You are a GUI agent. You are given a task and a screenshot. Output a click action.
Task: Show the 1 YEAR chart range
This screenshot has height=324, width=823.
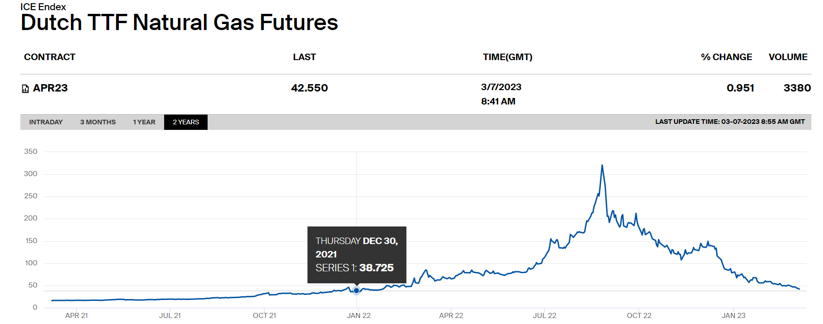pyautogui.click(x=144, y=122)
